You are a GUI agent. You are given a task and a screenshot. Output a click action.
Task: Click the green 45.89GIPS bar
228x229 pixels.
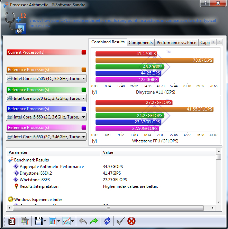coord(130,67)
